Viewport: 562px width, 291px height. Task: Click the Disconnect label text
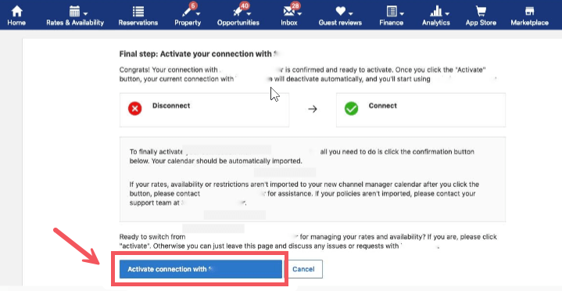[171, 106]
